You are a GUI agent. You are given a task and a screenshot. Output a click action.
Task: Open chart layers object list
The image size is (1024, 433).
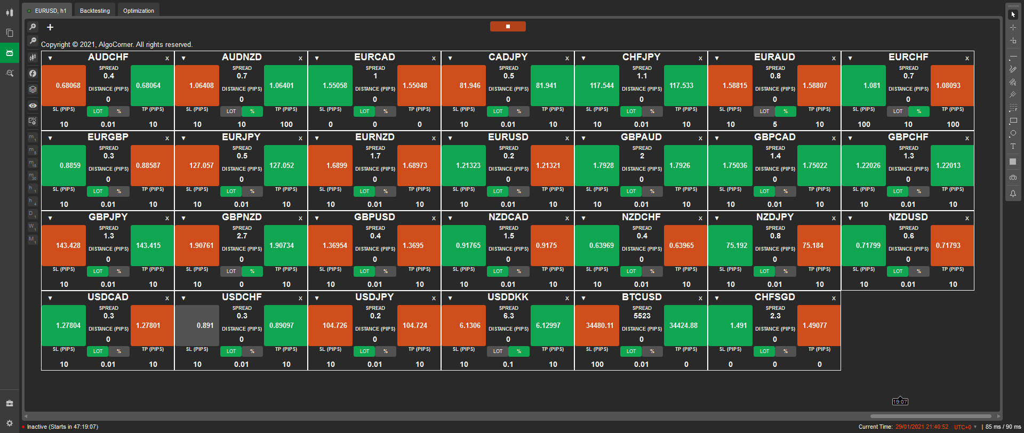coord(33,90)
